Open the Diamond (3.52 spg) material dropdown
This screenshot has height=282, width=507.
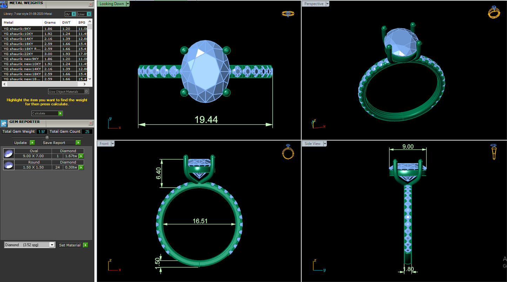[x=52, y=245]
